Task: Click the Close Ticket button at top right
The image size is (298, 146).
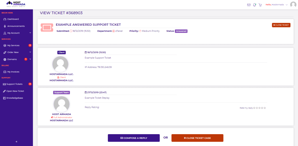Action: click(x=281, y=25)
